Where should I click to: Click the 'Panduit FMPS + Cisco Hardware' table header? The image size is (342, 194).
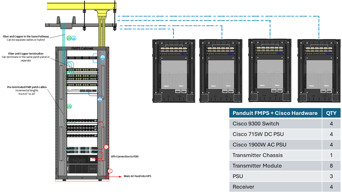pos(275,113)
